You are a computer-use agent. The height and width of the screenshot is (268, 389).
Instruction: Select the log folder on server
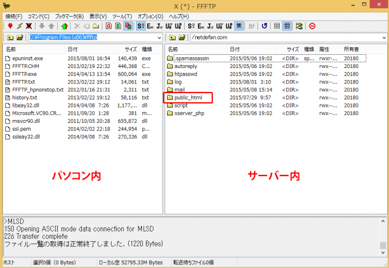coord(174,82)
